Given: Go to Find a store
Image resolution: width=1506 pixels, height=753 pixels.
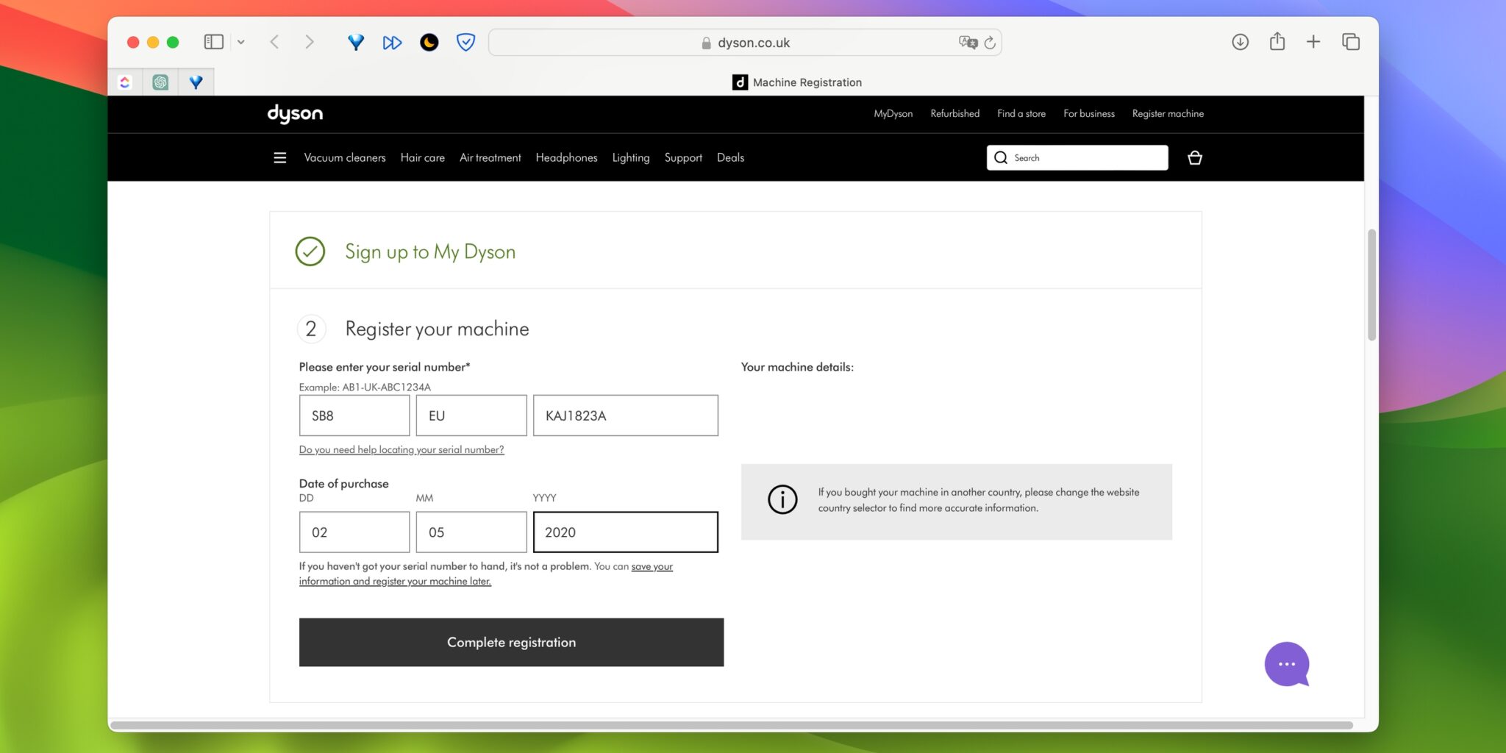Looking at the screenshot, I should point(1021,113).
